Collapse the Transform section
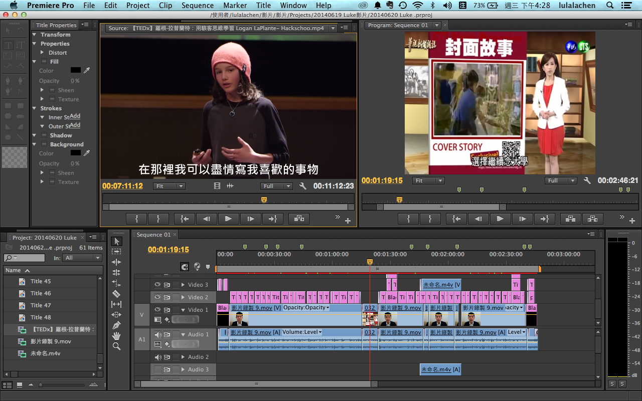 click(35, 35)
